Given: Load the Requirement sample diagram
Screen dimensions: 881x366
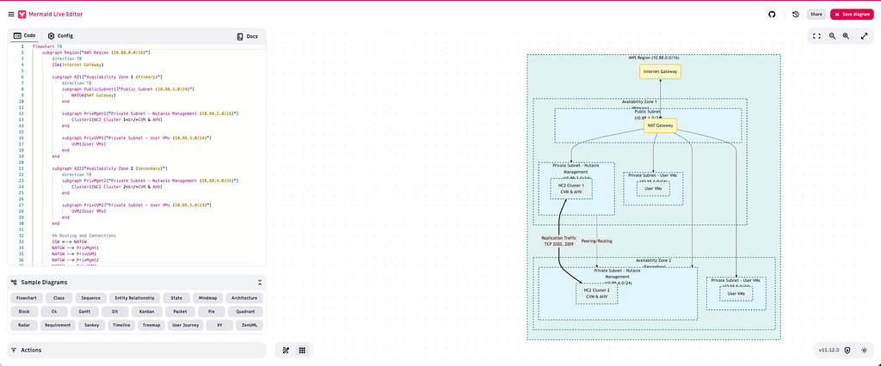Looking at the screenshot, I should (59, 325).
